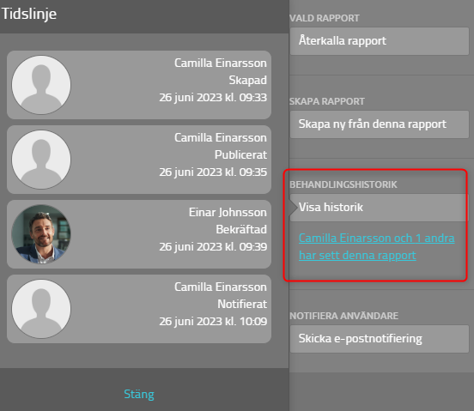
Task: Click the name Einar Johnsson
Action: (x=228, y=212)
